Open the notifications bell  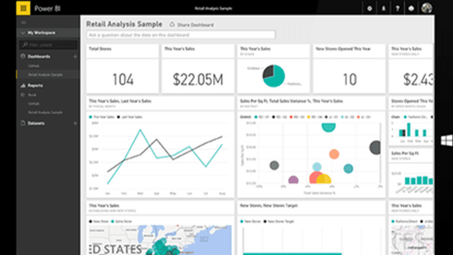[x=384, y=8]
